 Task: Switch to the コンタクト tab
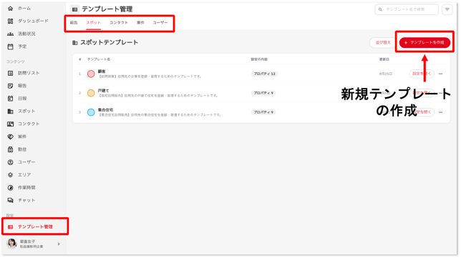[x=119, y=23]
